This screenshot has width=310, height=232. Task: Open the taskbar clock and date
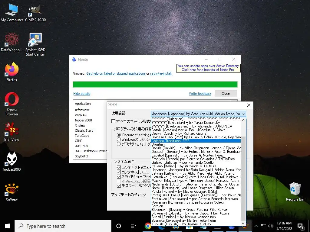(x=284, y=226)
